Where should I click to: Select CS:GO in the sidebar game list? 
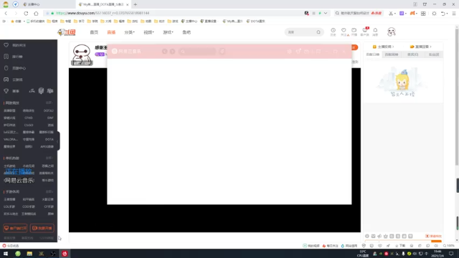[x=29, y=125]
